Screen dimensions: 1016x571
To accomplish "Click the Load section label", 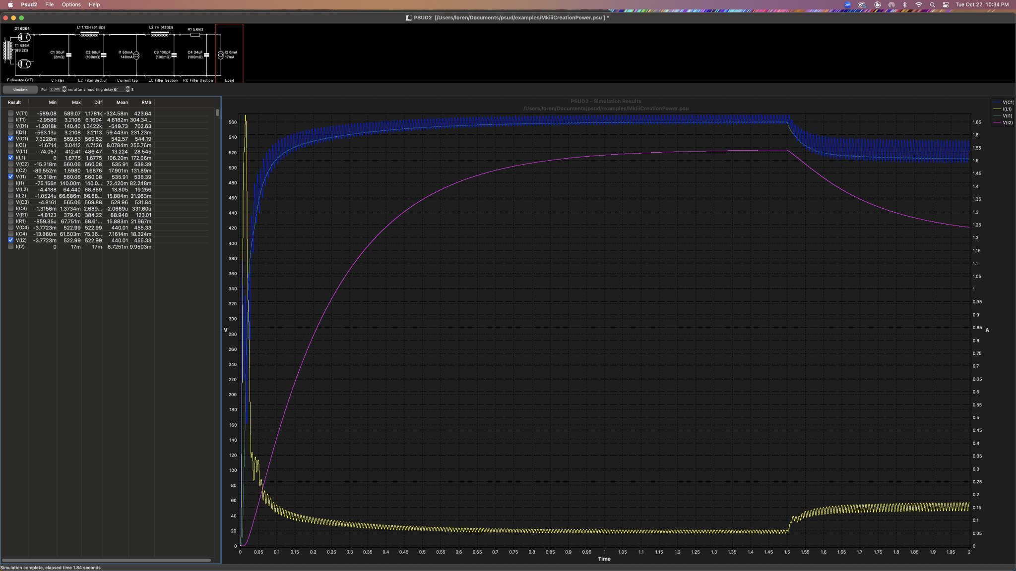I will click(229, 80).
